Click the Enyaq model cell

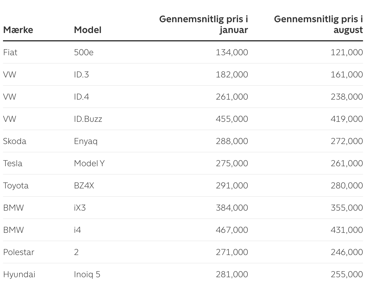coord(86,141)
